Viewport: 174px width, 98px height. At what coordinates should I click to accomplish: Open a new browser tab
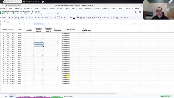43,2
